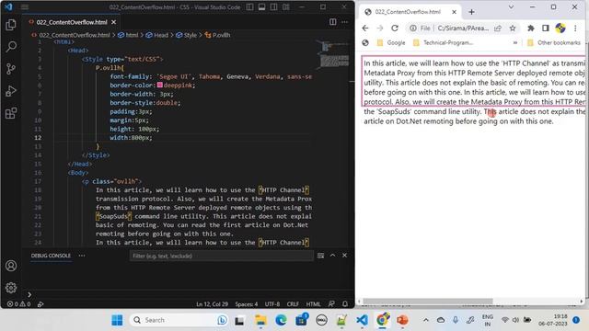Click the Chrome address bar
This screenshot has height=331, width=589.
pos(463,29)
